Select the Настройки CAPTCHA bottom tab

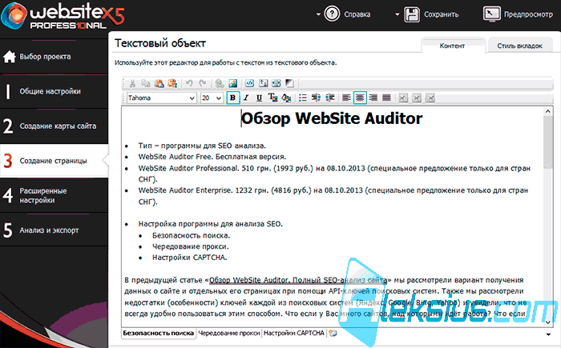tap(294, 333)
